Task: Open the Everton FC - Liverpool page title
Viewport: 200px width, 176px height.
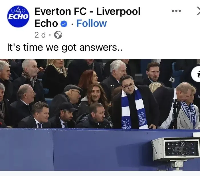Action: [87, 11]
